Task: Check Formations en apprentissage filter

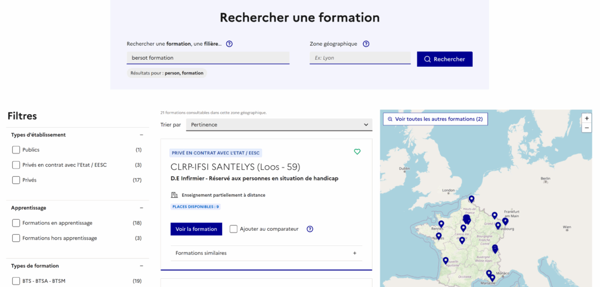Action: click(x=16, y=223)
